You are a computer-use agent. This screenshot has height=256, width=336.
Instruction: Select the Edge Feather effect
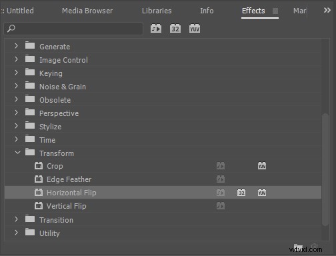click(163, 179)
